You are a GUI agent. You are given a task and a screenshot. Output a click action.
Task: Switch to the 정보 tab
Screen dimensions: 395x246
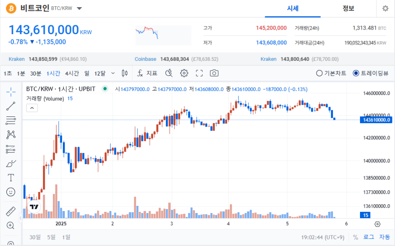tap(349, 8)
